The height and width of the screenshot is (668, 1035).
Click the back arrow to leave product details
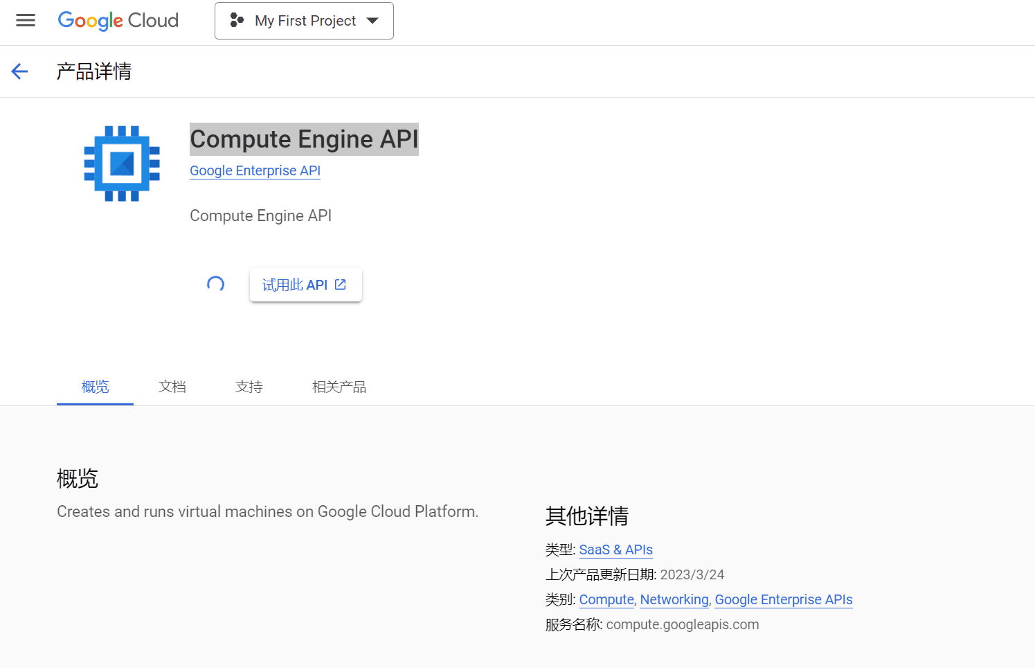click(19, 71)
